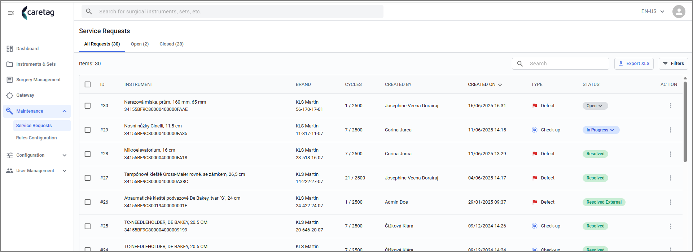Click the Resolved status badge for #27
Image resolution: width=693 pixels, height=252 pixels.
click(595, 178)
